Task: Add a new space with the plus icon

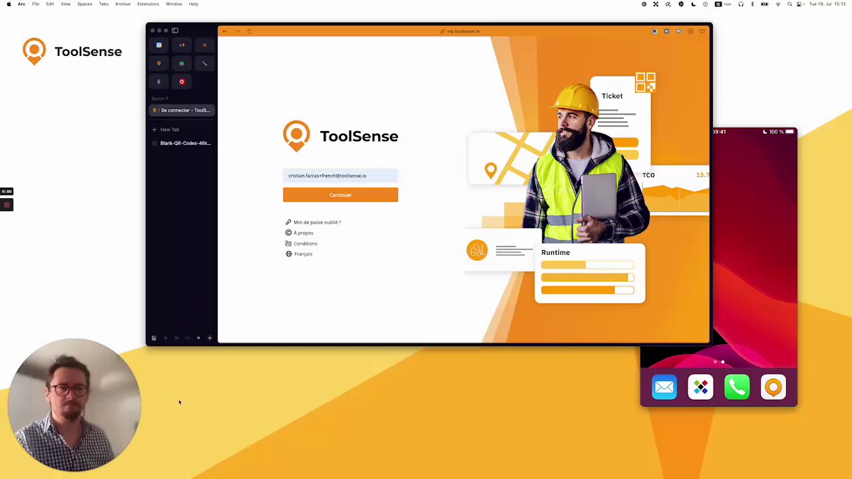Action: [210, 338]
